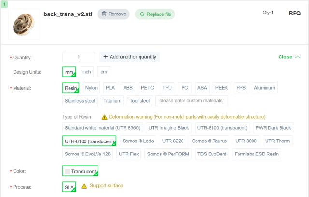Click the Replace file refresh icon

(x=142, y=14)
